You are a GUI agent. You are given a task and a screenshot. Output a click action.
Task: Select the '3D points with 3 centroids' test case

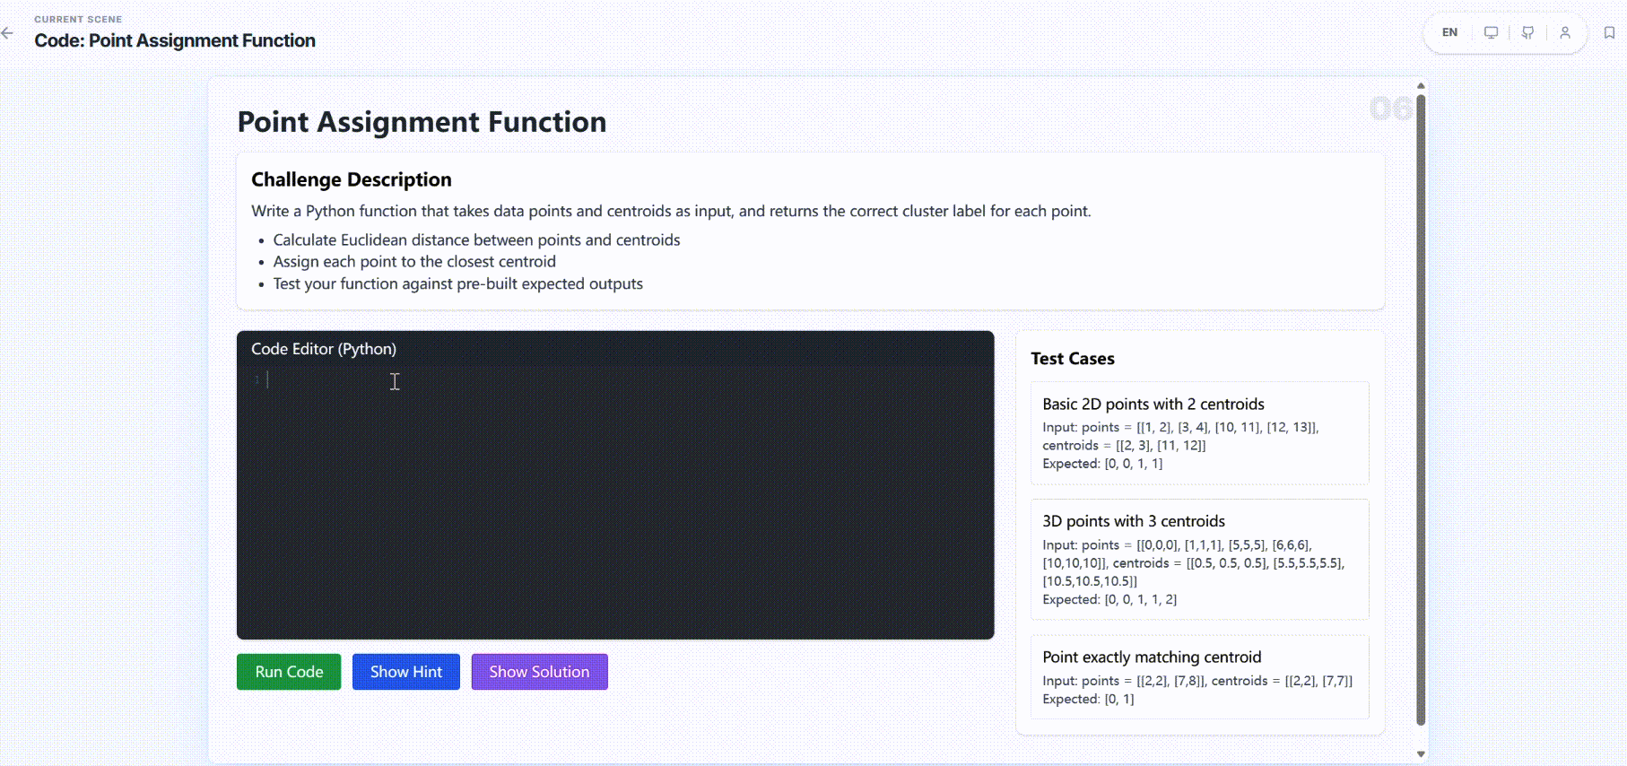[x=1200, y=560]
